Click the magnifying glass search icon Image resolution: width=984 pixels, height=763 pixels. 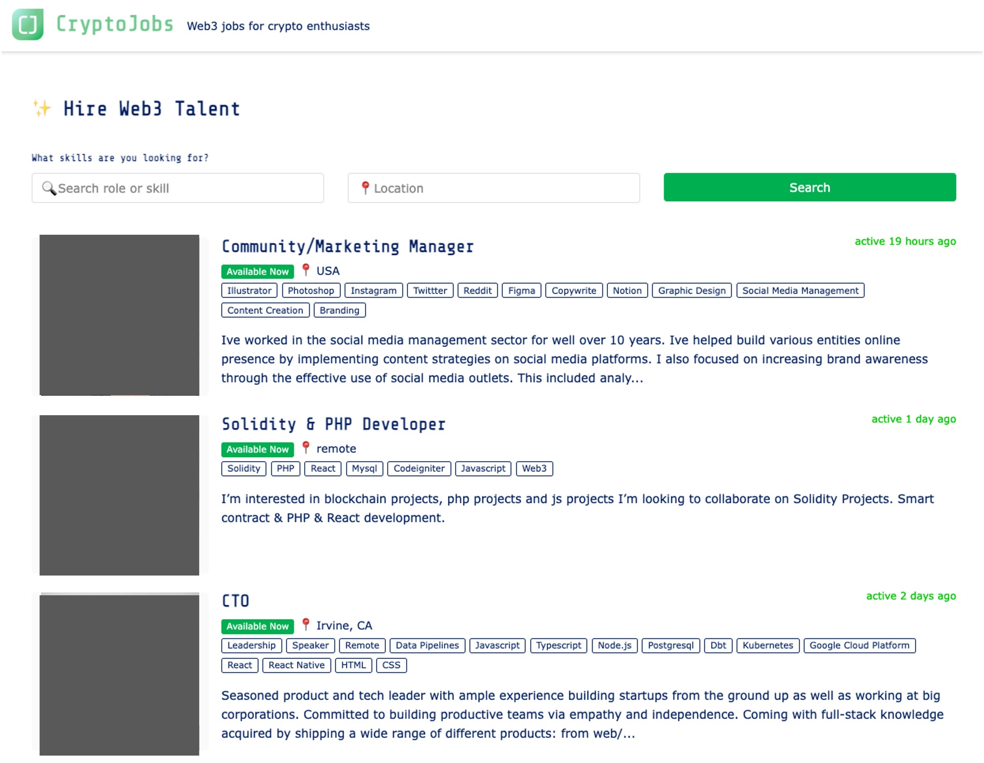(x=49, y=188)
